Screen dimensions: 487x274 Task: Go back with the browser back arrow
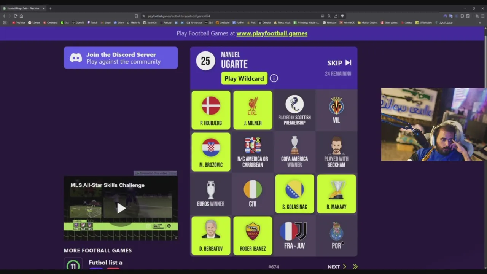point(4,16)
